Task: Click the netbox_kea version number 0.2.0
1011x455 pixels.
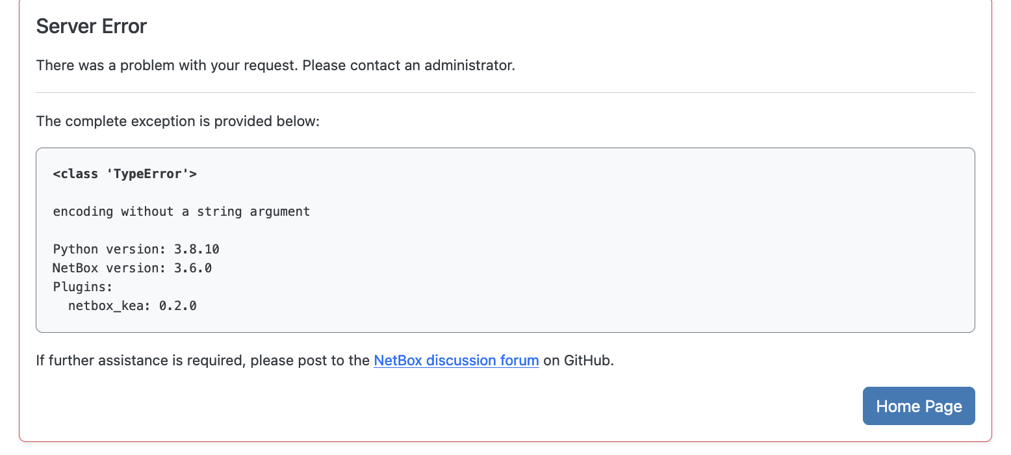Action: (177, 305)
